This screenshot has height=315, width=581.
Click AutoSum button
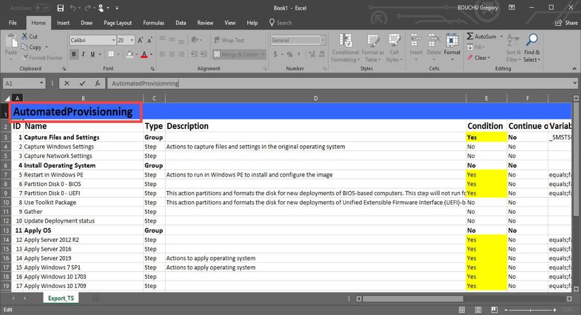pyautogui.click(x=482, y=36)
